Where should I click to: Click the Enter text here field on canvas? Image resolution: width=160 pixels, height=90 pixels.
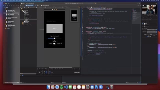tap(54, 21)
